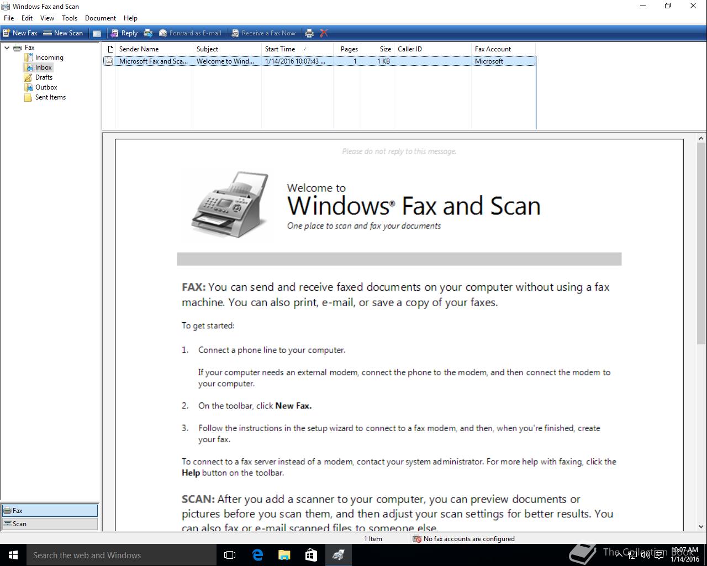
Task: Click the Forward as Fax icon next to Reply
Action: pyautogui.click(x=148, y=33)
